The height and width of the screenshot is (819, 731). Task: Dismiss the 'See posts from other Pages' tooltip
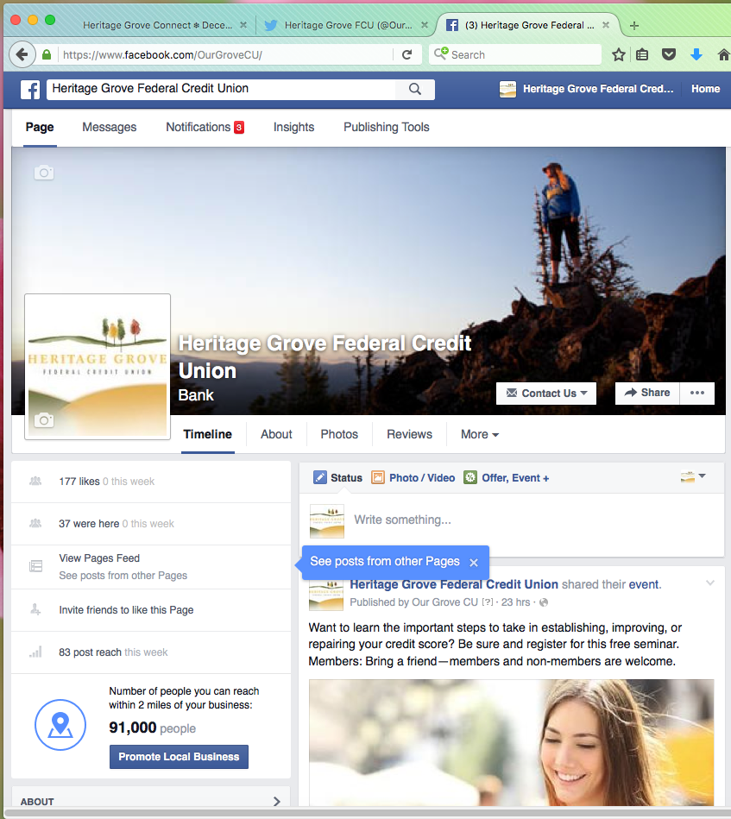click(474, 562)
